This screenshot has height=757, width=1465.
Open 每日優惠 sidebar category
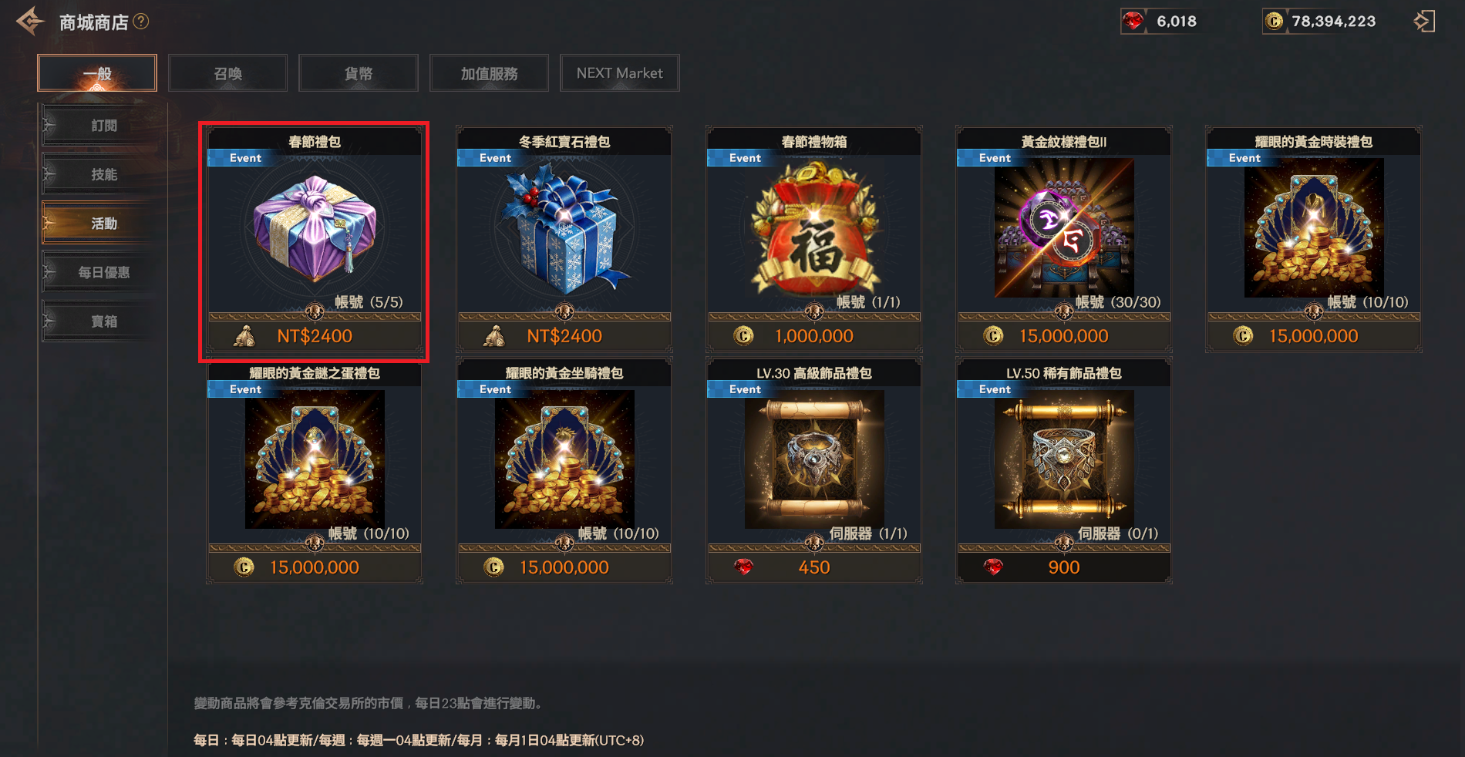[x=104, y=272]
